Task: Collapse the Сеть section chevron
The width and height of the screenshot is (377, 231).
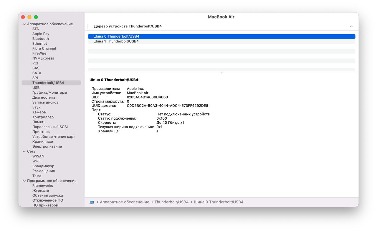Action: [24, 151]
